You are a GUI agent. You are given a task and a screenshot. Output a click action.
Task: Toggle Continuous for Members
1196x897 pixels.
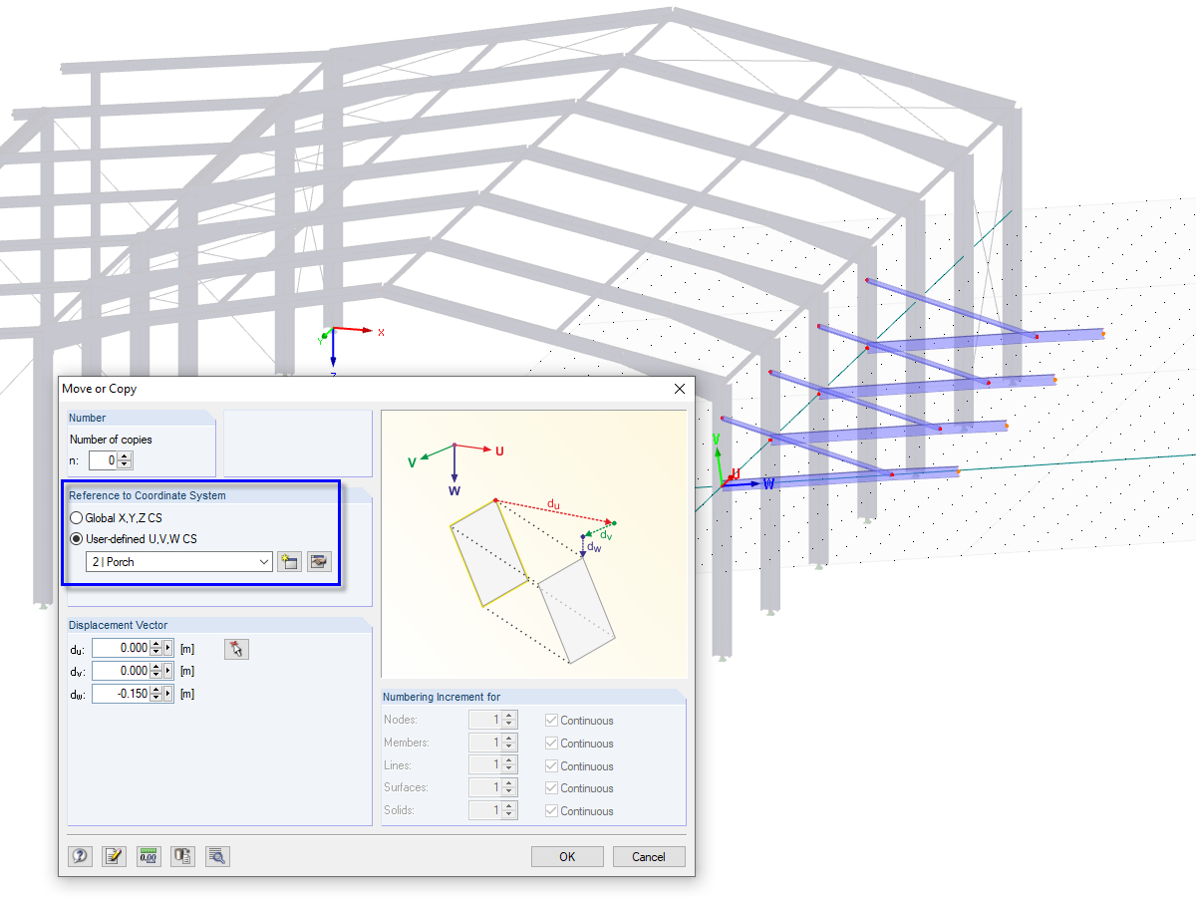click(x=551, y=743)
